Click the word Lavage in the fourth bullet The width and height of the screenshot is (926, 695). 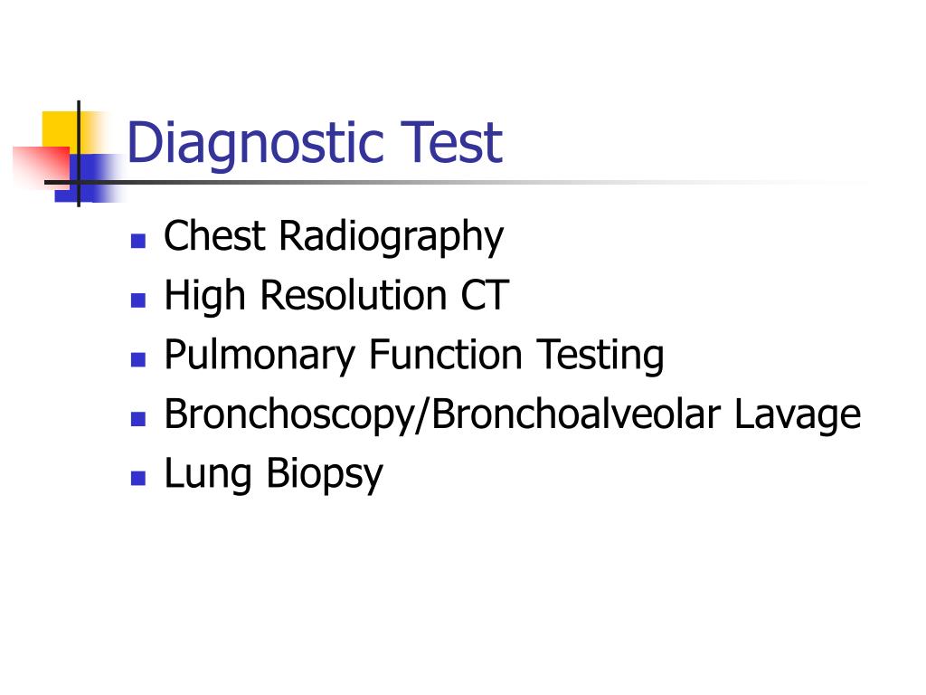pos(798,414)
